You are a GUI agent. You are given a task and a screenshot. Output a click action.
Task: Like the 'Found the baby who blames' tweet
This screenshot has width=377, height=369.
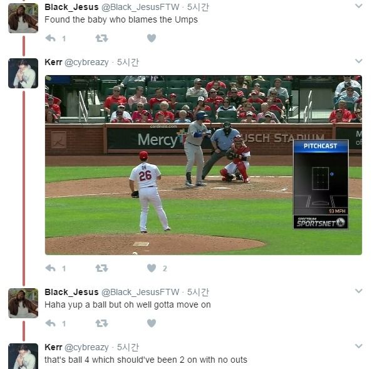click(152, 38)
